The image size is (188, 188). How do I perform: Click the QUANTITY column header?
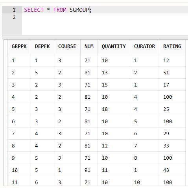pos(114,46)
